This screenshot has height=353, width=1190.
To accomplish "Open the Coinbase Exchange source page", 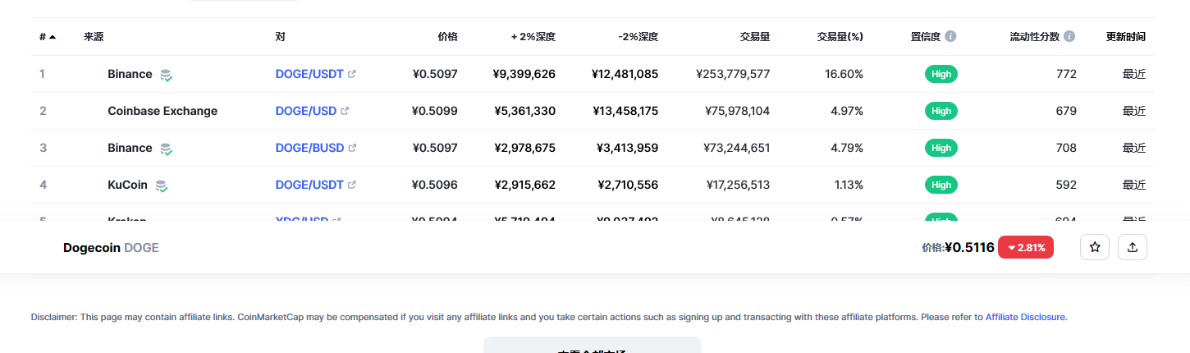I will click(162, 111).
